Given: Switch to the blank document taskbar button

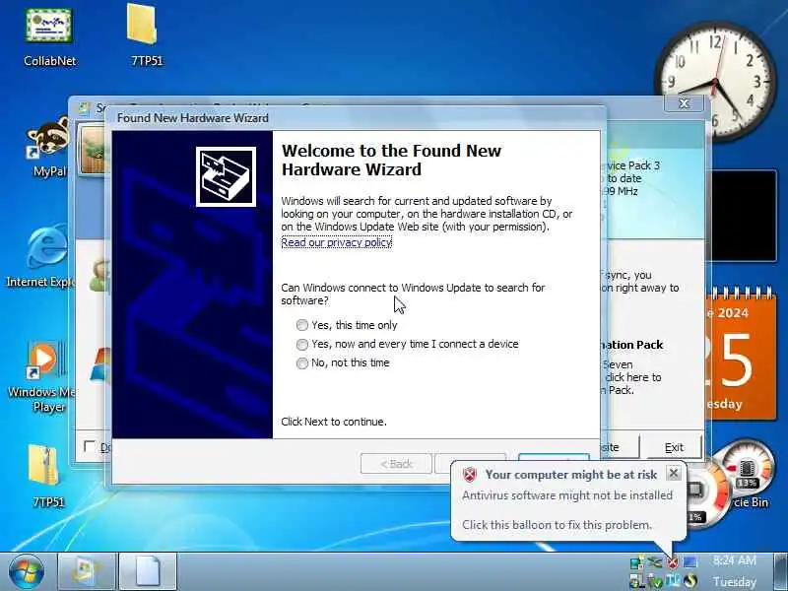Looking at the screenshot, I should (148, 572).
